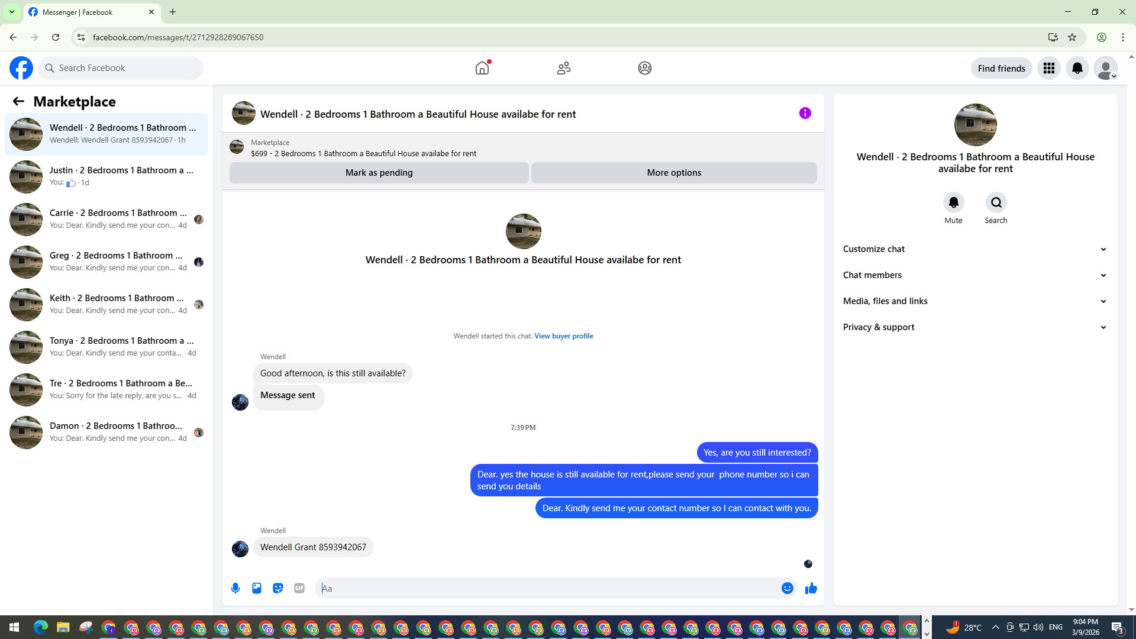Expand the Chat members section
The width and height of the screenshot is (1136, 639).
click(x=974, y=275)
